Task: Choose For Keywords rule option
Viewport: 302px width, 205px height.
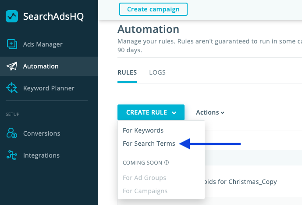Action: point(143,130)
